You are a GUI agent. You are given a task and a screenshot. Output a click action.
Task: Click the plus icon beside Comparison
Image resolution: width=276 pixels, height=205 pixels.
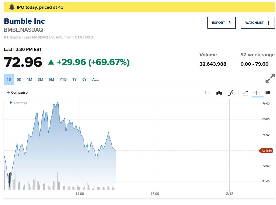coord(8,93)
